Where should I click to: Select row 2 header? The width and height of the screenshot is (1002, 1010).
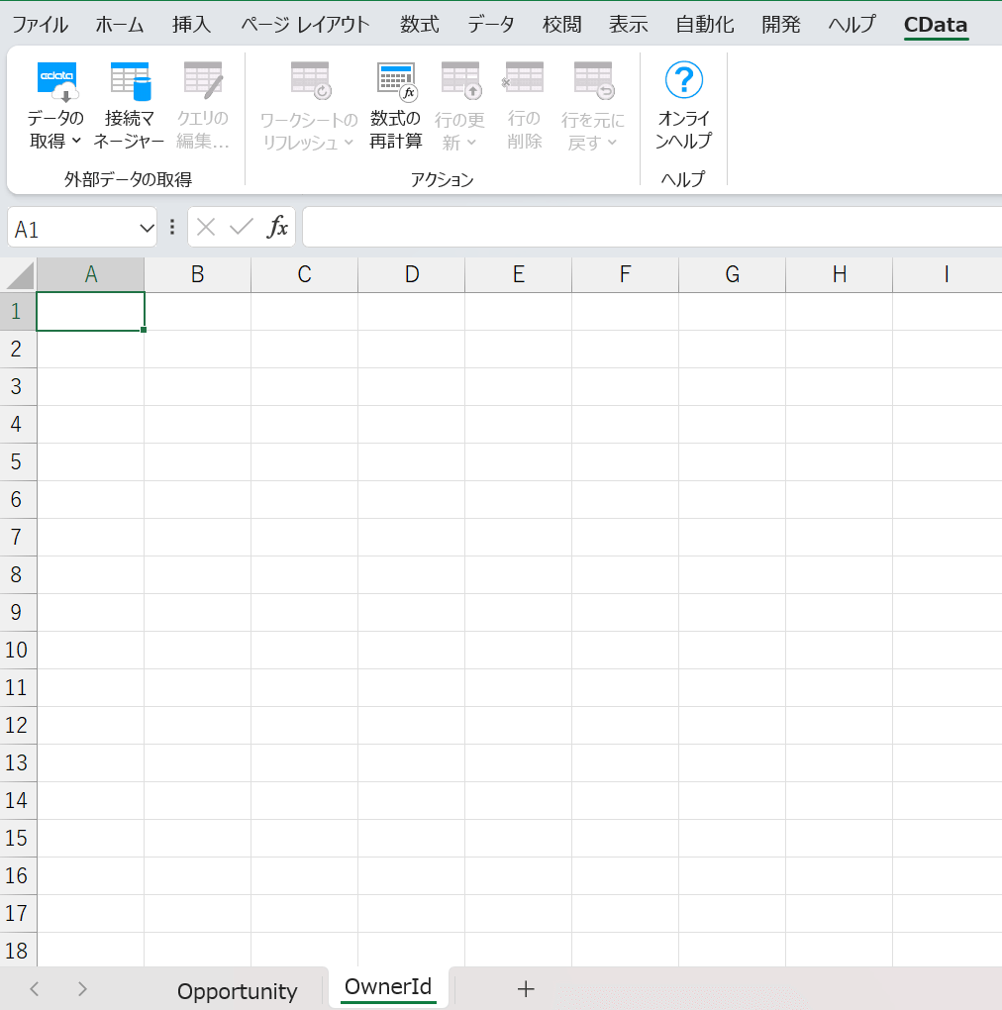pyautogui.click(x=18, y=350)
